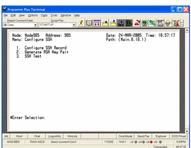Click the red telephone hang-up icon
Screen dimensions: 191x148
pyautogui.click(x=137, y=23)
